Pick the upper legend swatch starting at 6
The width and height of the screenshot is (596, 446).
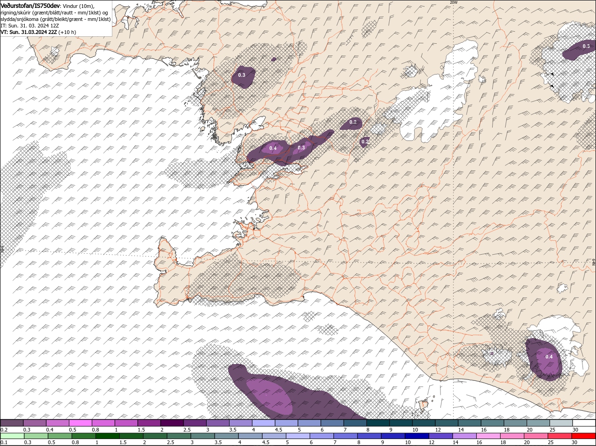(332, 423)
